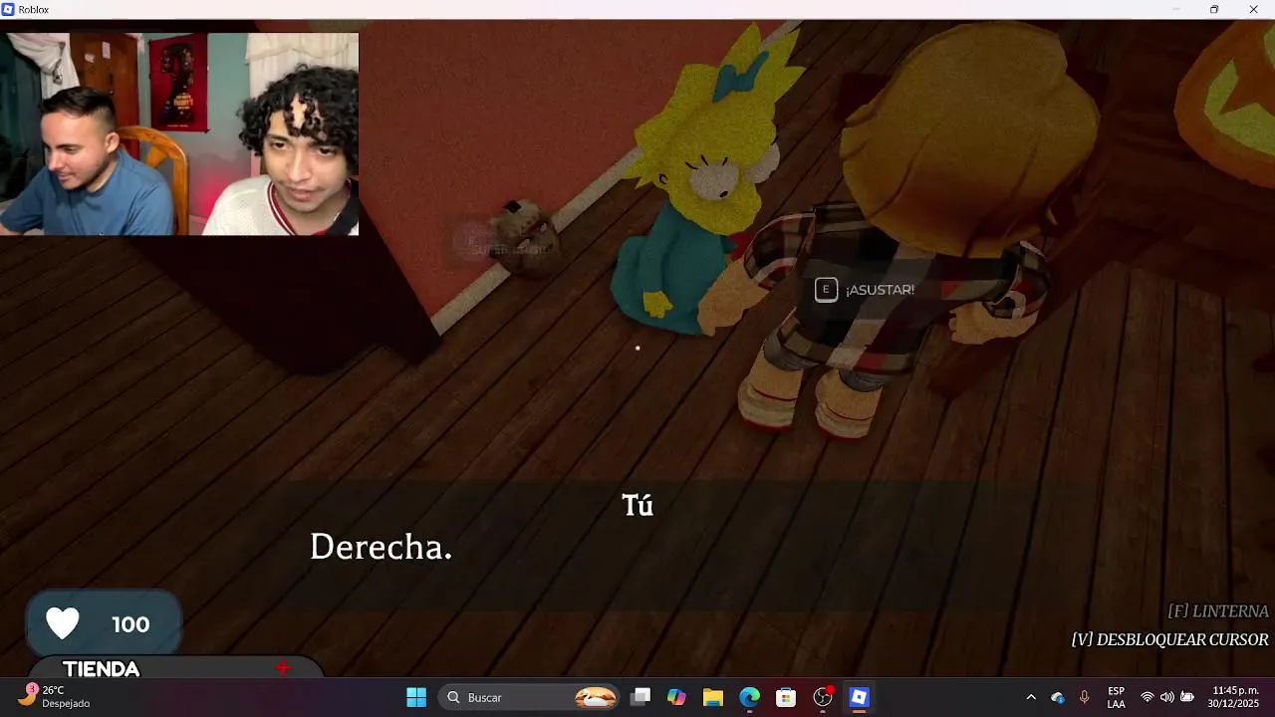
Task: Click the taskbar Buscar search field
Action: coord(529,697)
